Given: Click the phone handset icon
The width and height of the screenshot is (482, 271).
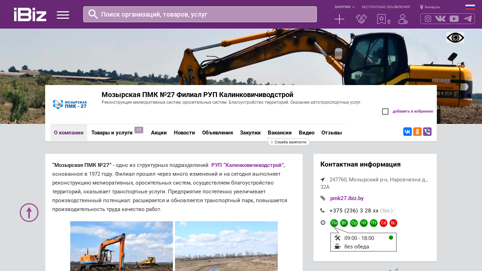Looking at the screenshot, I should pos(323,211).
